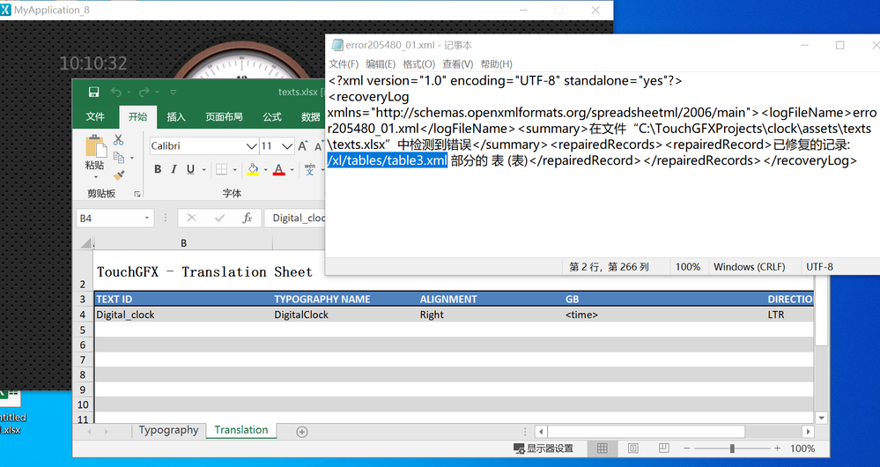Click the horizontal scrollbar left arrow
Screen dimensions: 880x467
click(541, 432)
